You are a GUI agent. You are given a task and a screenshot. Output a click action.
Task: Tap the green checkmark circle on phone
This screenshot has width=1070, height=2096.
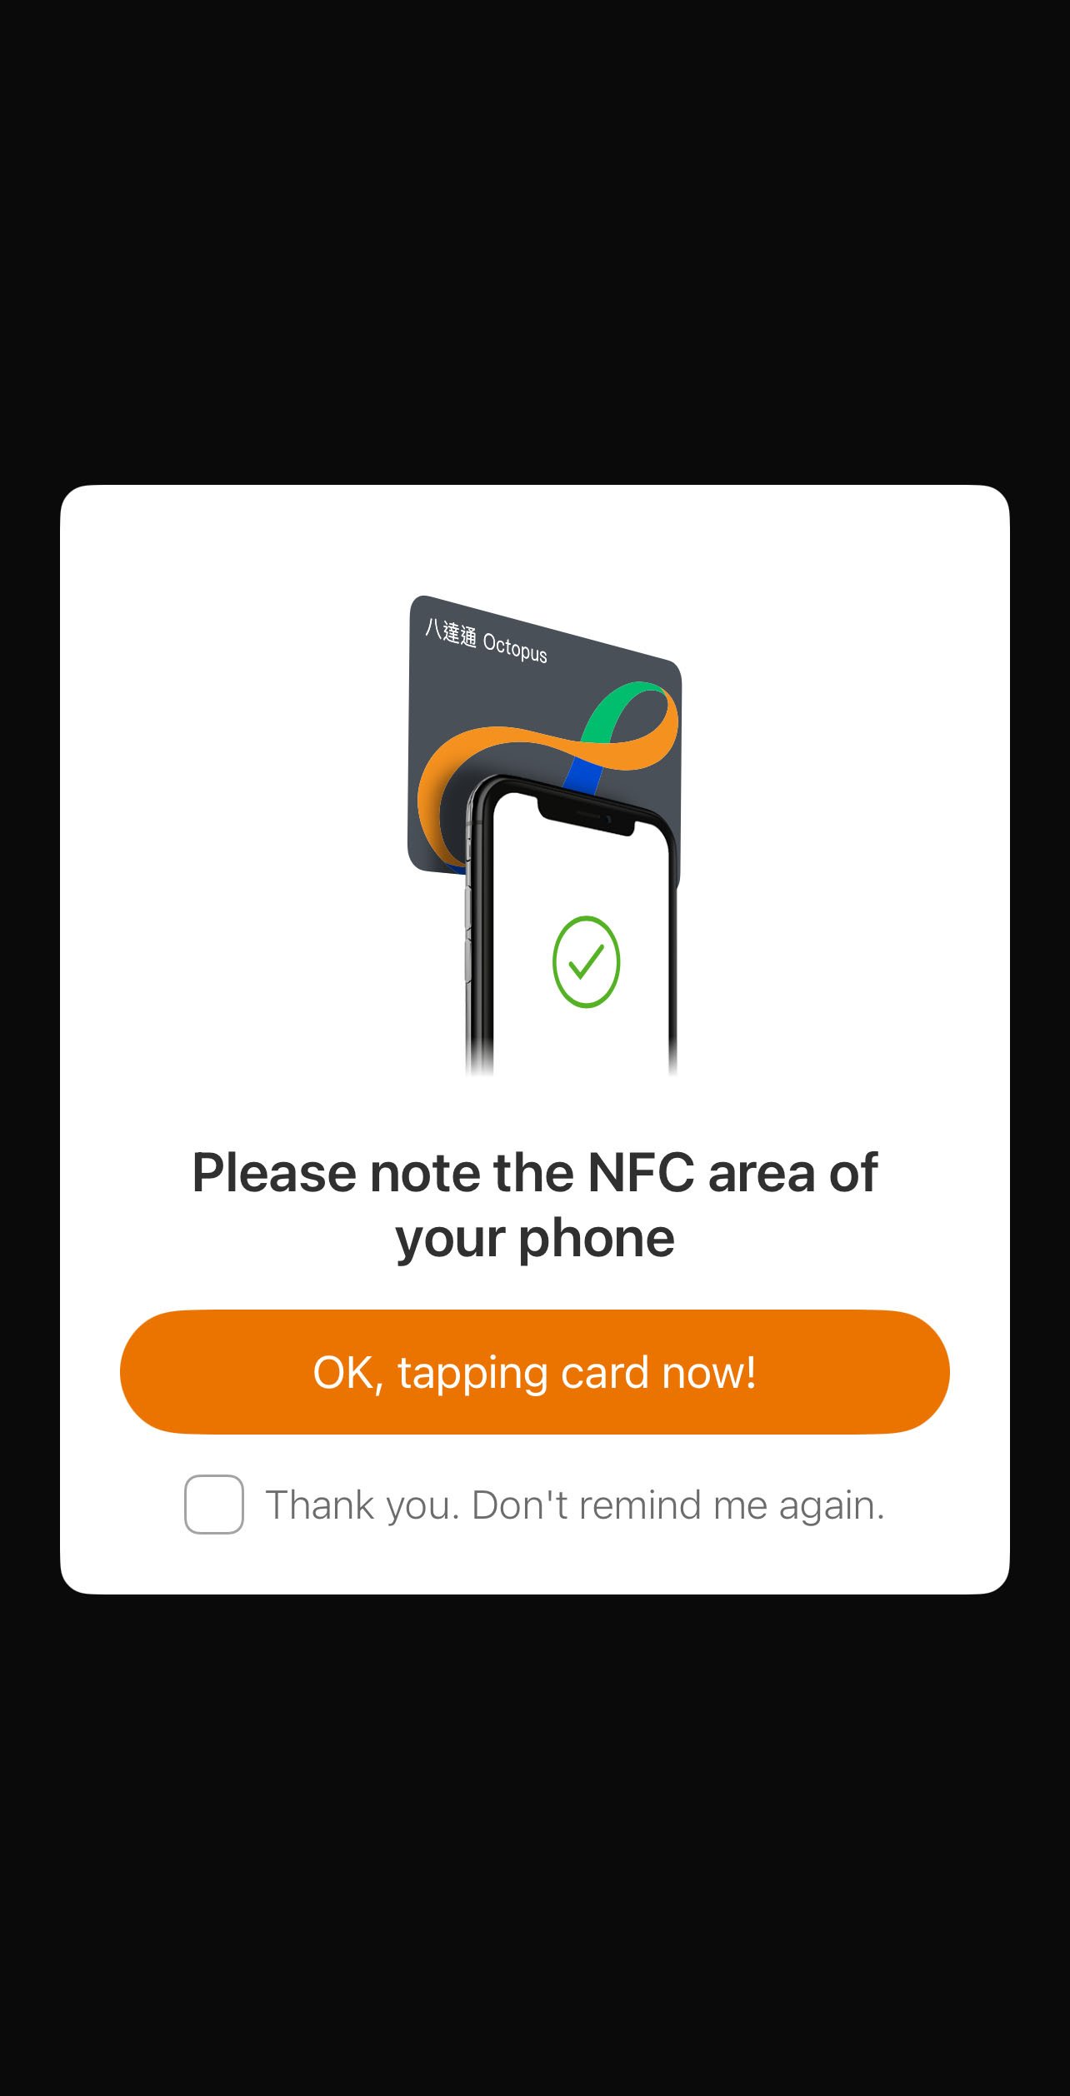click(x=586, y=961)
